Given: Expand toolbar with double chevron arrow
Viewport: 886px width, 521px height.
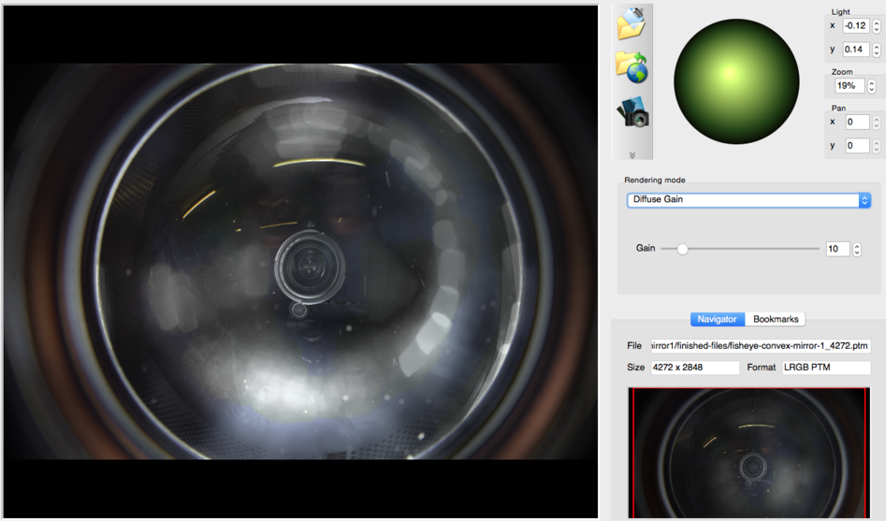Looking at the screenshot, I should click(x=632, y=155).
